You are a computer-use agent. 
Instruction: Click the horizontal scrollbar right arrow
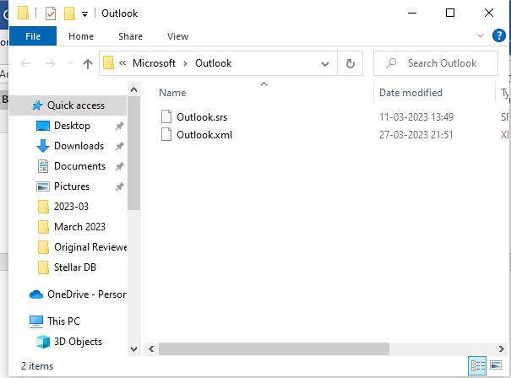(x=501, y=349)
